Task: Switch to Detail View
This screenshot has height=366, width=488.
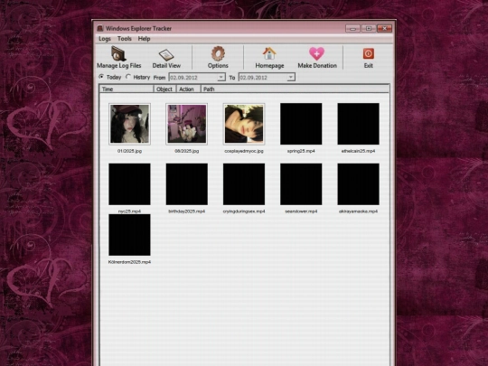Action: (x=166, y=58)
